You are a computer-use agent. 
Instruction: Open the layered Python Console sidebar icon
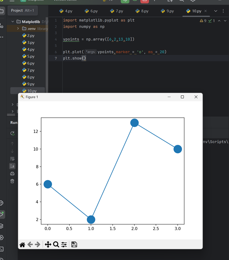click(x=1, y=226)
